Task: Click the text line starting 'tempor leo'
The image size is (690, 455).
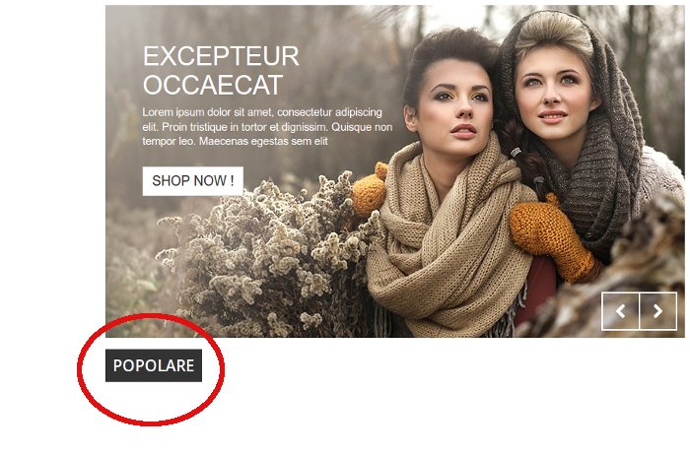Action: point(235,141)
